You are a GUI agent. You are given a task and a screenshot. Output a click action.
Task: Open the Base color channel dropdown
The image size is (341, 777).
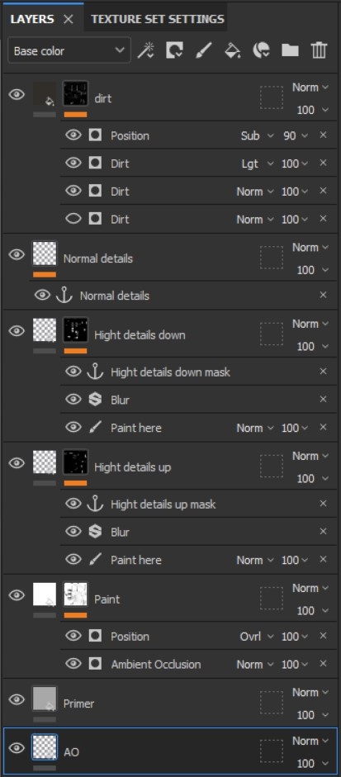point(69,50)
